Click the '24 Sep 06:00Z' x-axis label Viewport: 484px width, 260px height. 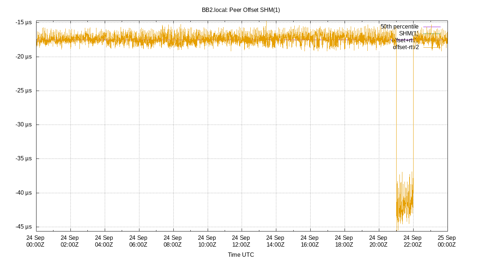[x=138, y=241]
